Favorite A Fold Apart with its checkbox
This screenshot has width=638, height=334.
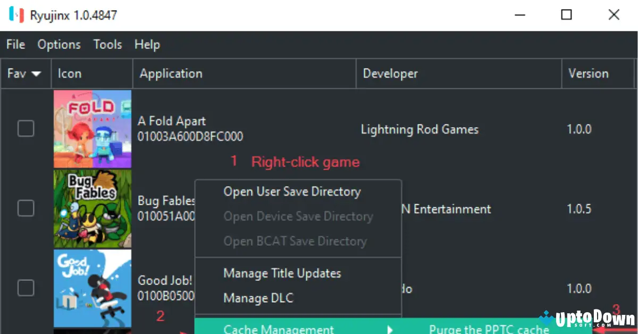[26, 129]
